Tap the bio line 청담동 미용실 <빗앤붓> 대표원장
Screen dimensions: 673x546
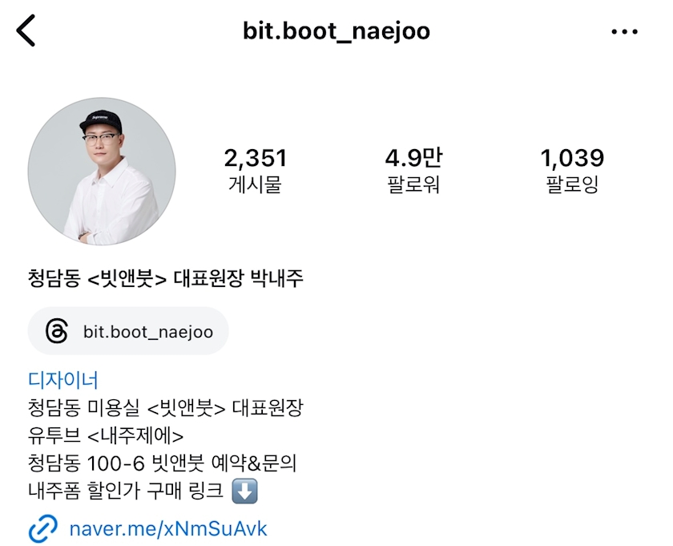point(166,407)
